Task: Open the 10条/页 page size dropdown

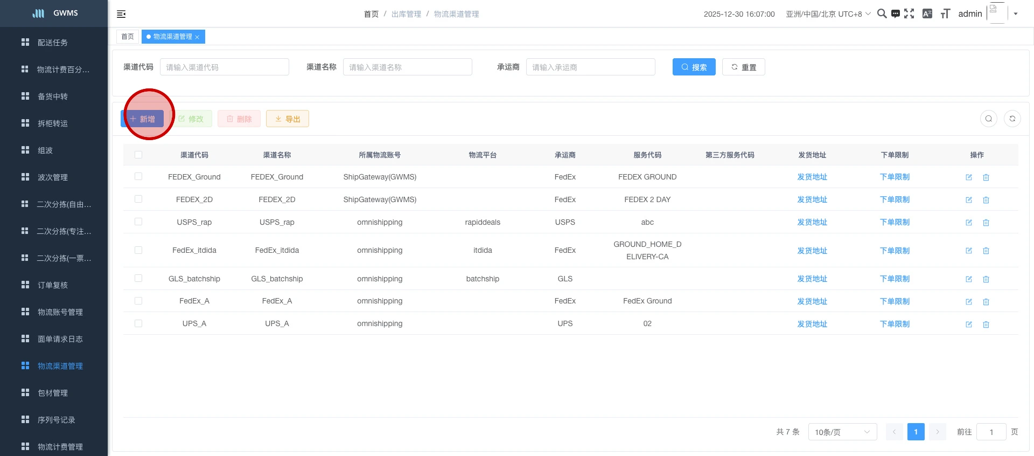Action: (x=842, y=432)
